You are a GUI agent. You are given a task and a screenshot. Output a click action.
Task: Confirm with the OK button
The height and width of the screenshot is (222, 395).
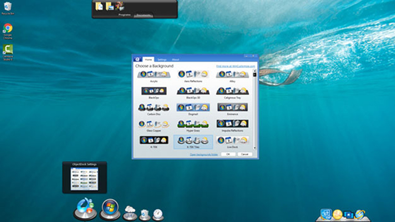(x=228, y=154)
